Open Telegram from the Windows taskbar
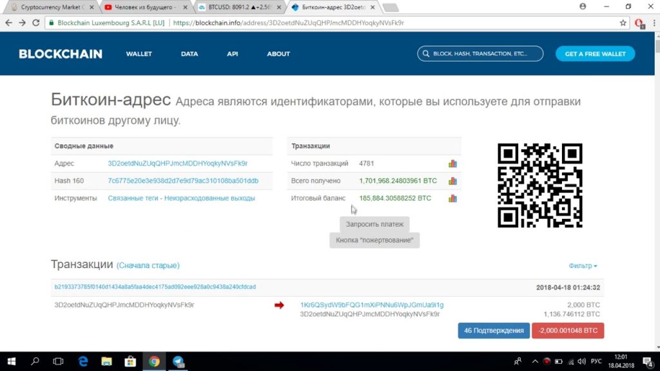The width and height of the screenshot is (660, 371). (179, 361)
